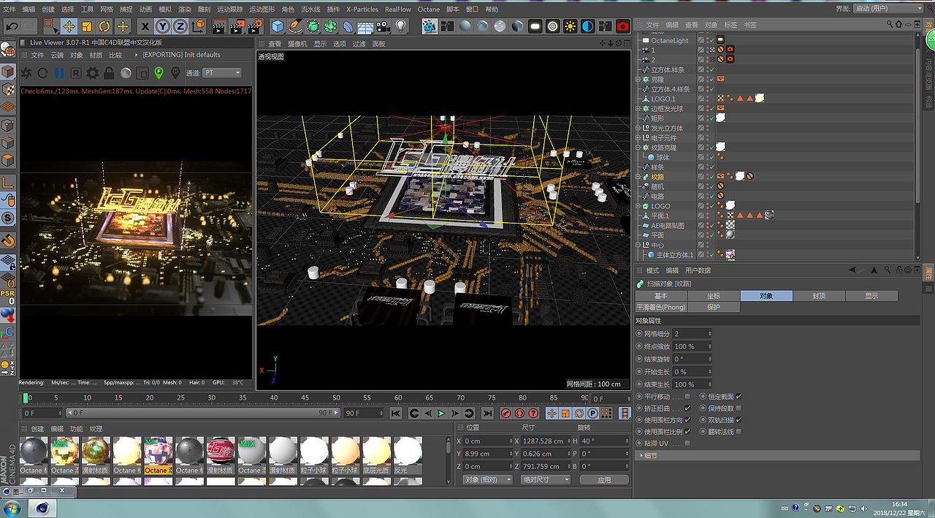Click the 应用 apply button

604,480
